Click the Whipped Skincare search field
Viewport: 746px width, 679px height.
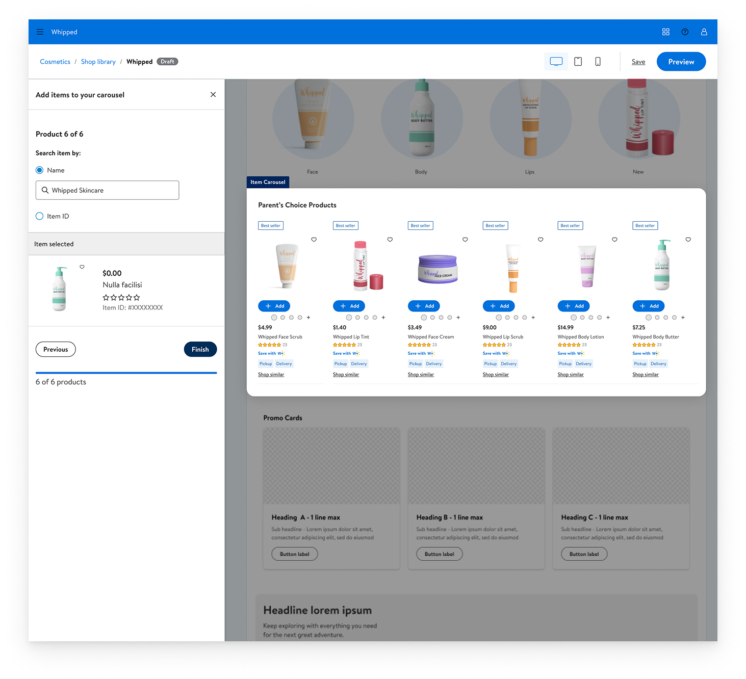(x=107, y=190)
